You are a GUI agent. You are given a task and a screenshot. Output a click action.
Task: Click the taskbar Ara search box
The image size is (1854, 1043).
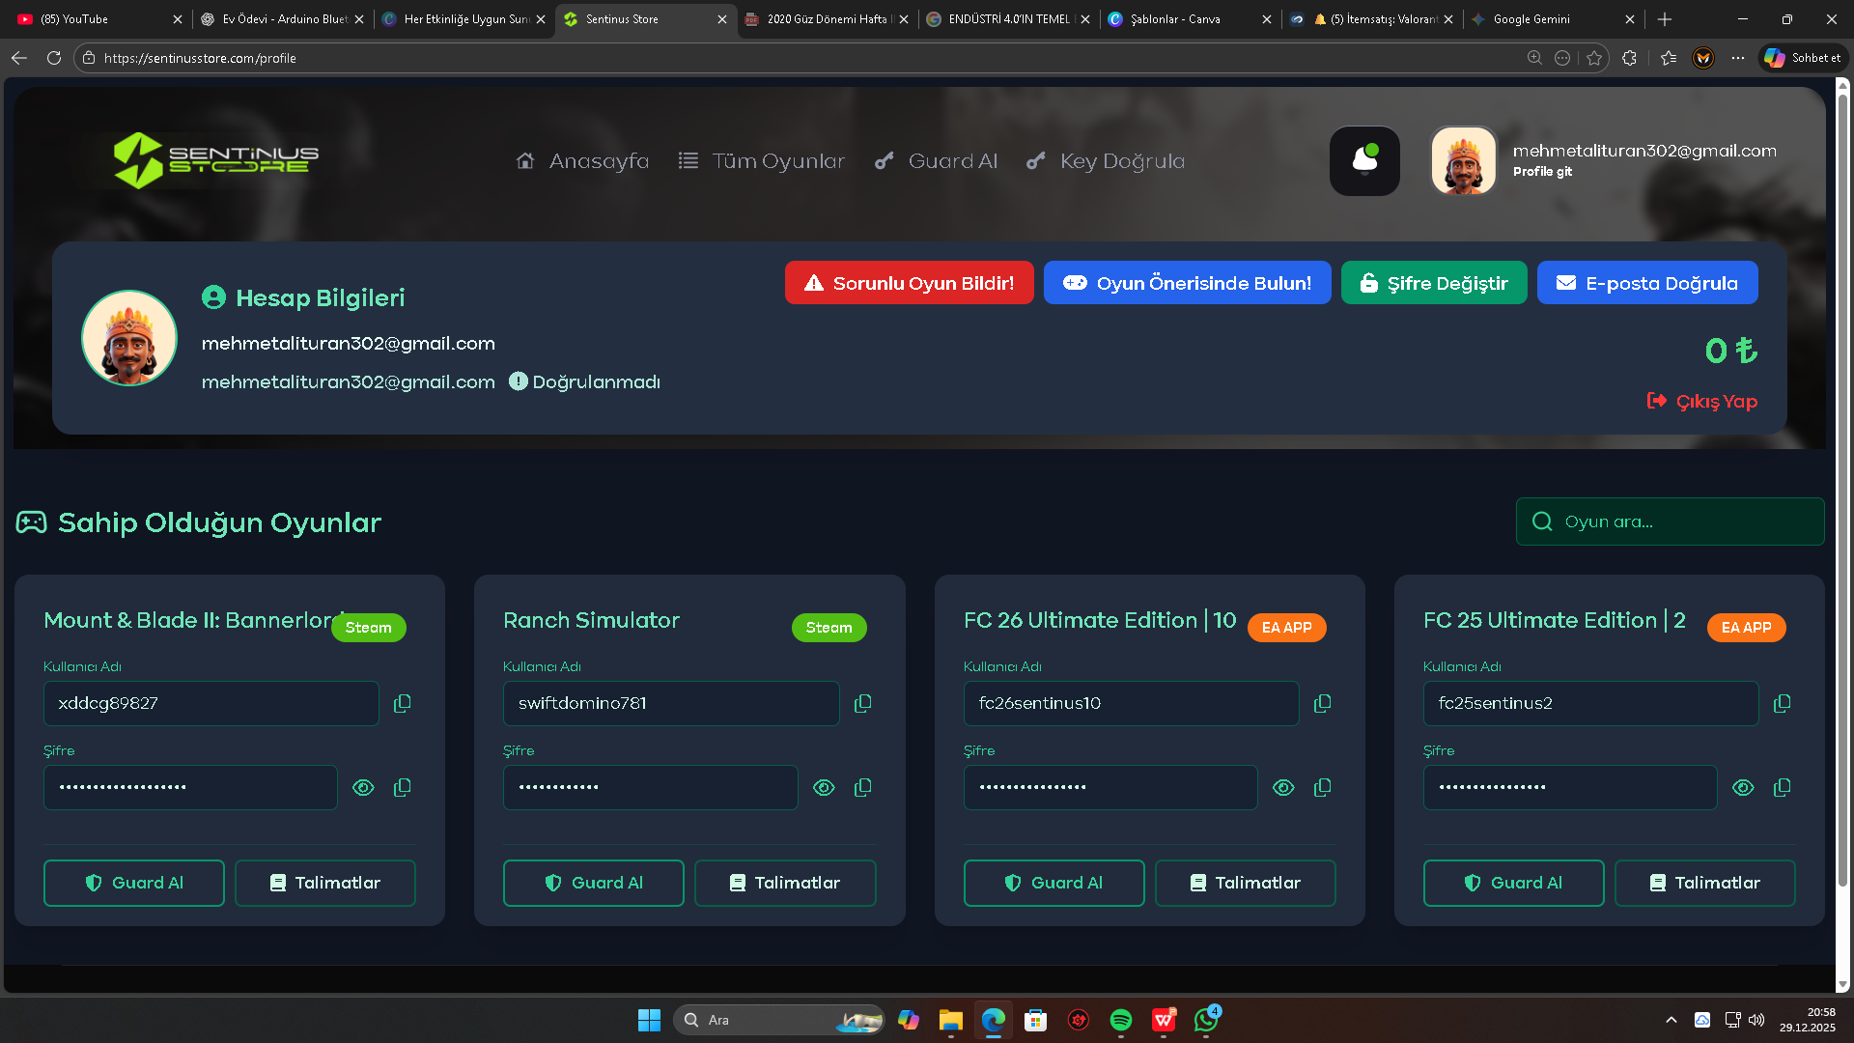[x=778, y=1020]
